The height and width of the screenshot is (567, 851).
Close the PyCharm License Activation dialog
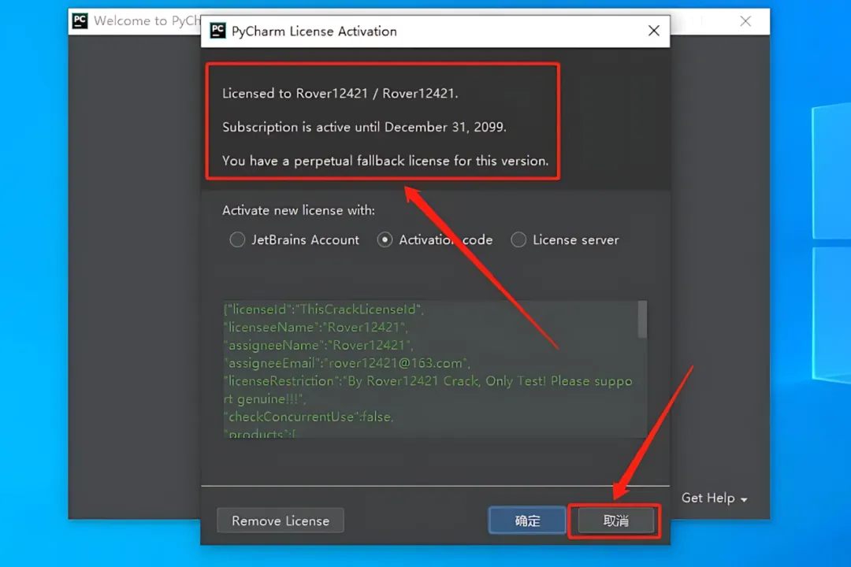(654, 31)
